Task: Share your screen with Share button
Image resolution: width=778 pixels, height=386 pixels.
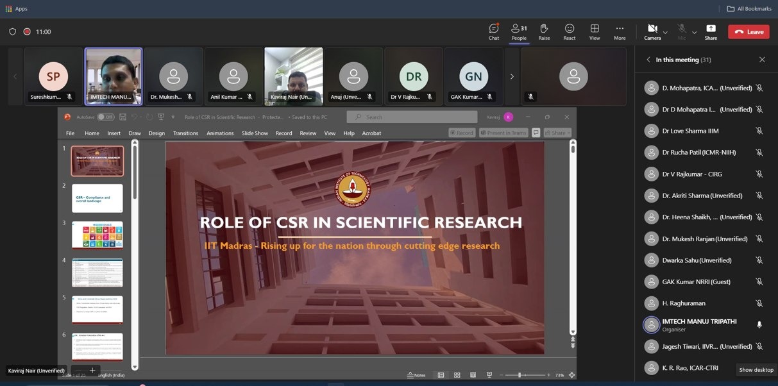Action: point(711,31)
